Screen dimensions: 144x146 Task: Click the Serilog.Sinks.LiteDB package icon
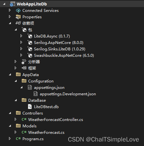tap(30, 49)
